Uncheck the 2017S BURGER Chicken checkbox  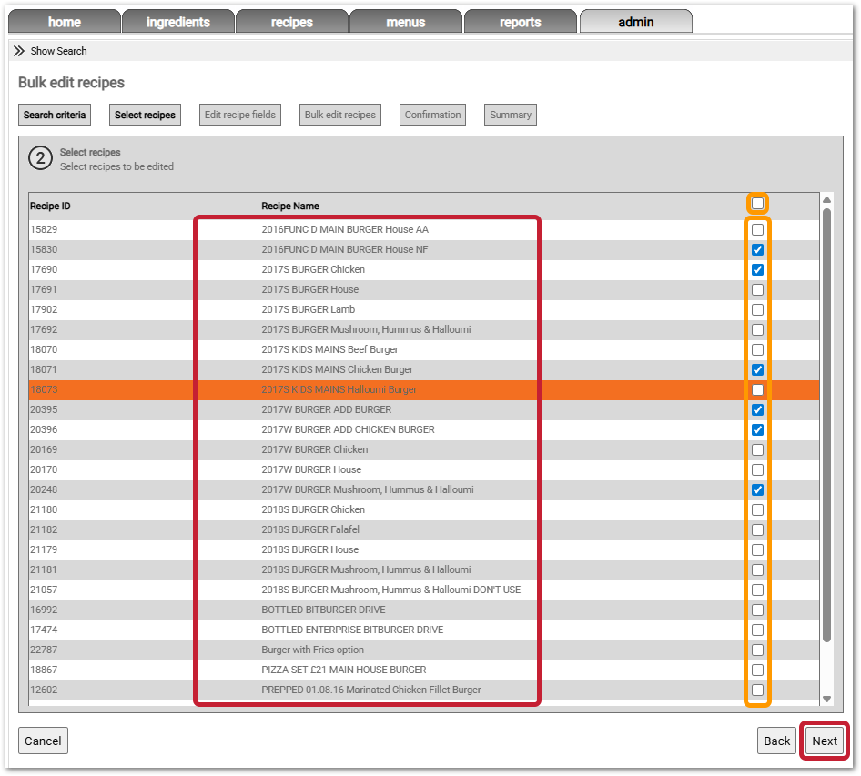point(757,270)
